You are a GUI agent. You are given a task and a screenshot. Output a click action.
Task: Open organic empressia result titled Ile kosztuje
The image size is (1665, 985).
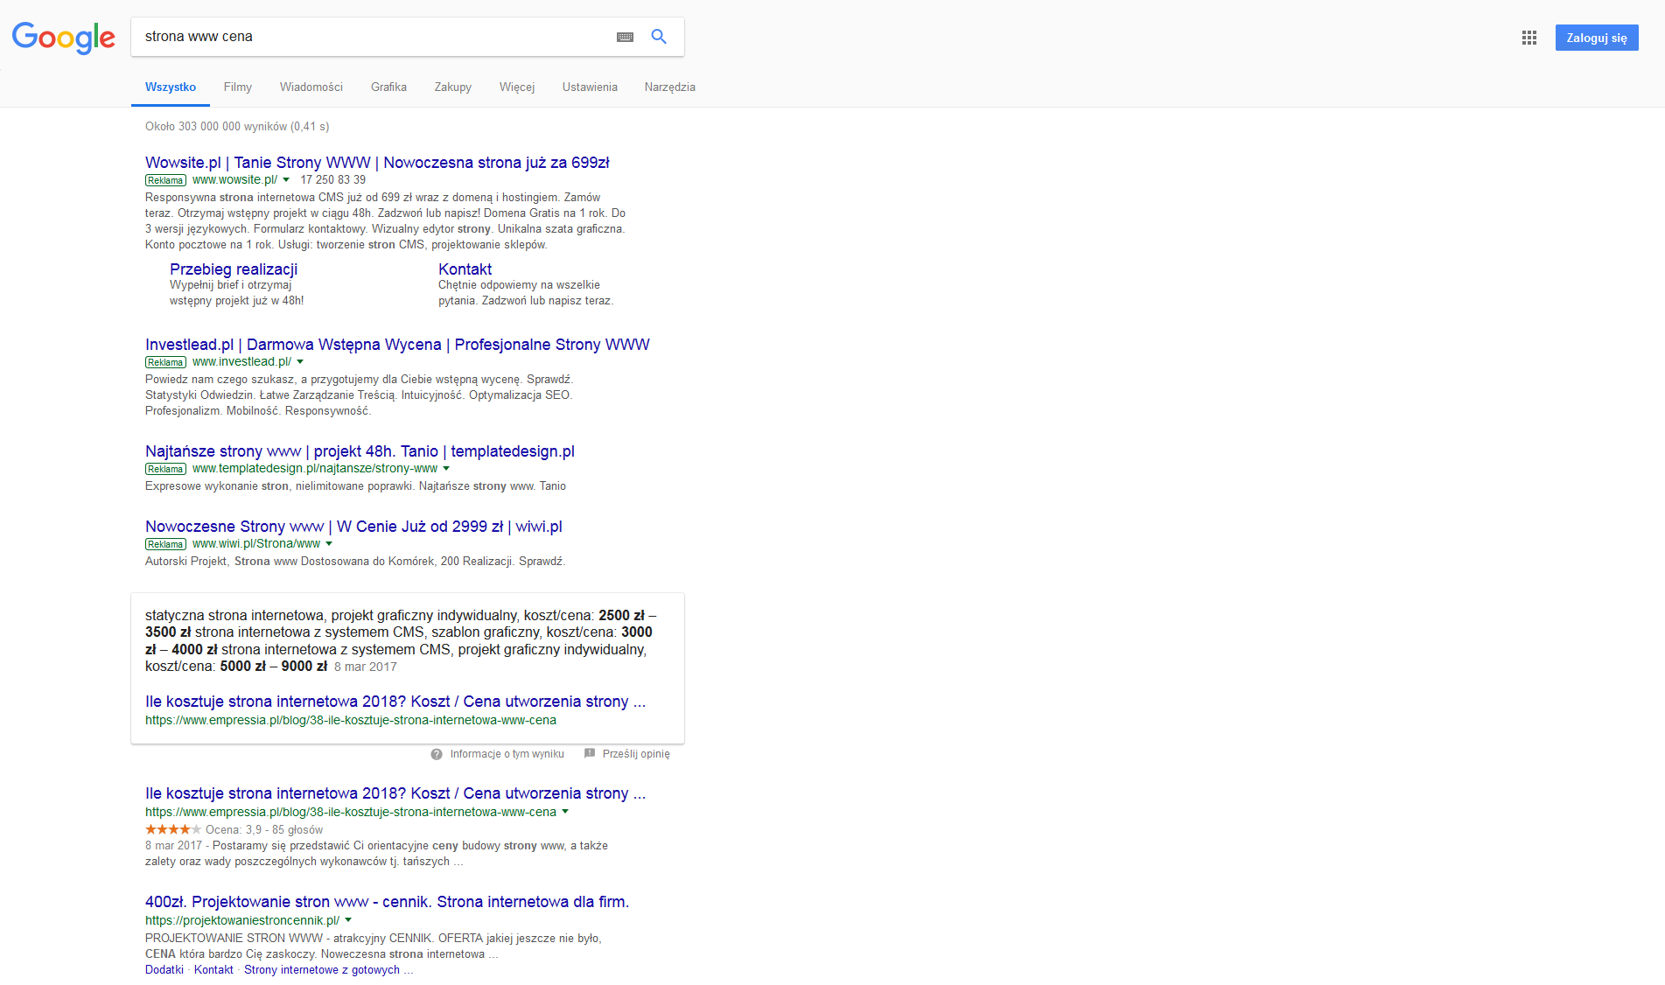point(395,793)
